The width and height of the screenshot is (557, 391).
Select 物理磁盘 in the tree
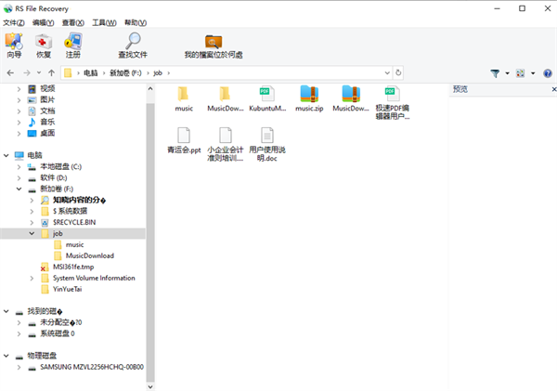(42, 356)
